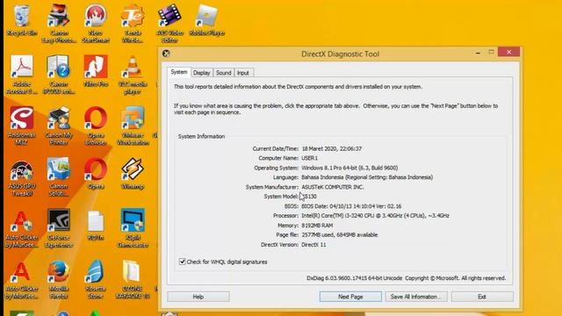This screenshot has height=316, width=562.
Task: Click the Help button
Action: click(198, 297)
